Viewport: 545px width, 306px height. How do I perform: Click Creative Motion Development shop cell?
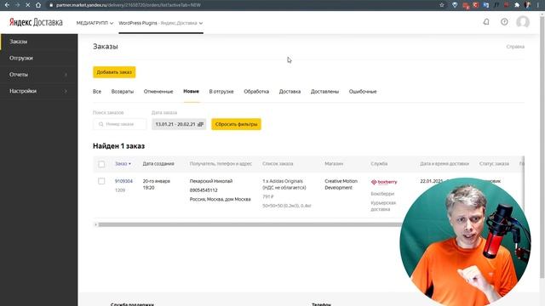341,184
